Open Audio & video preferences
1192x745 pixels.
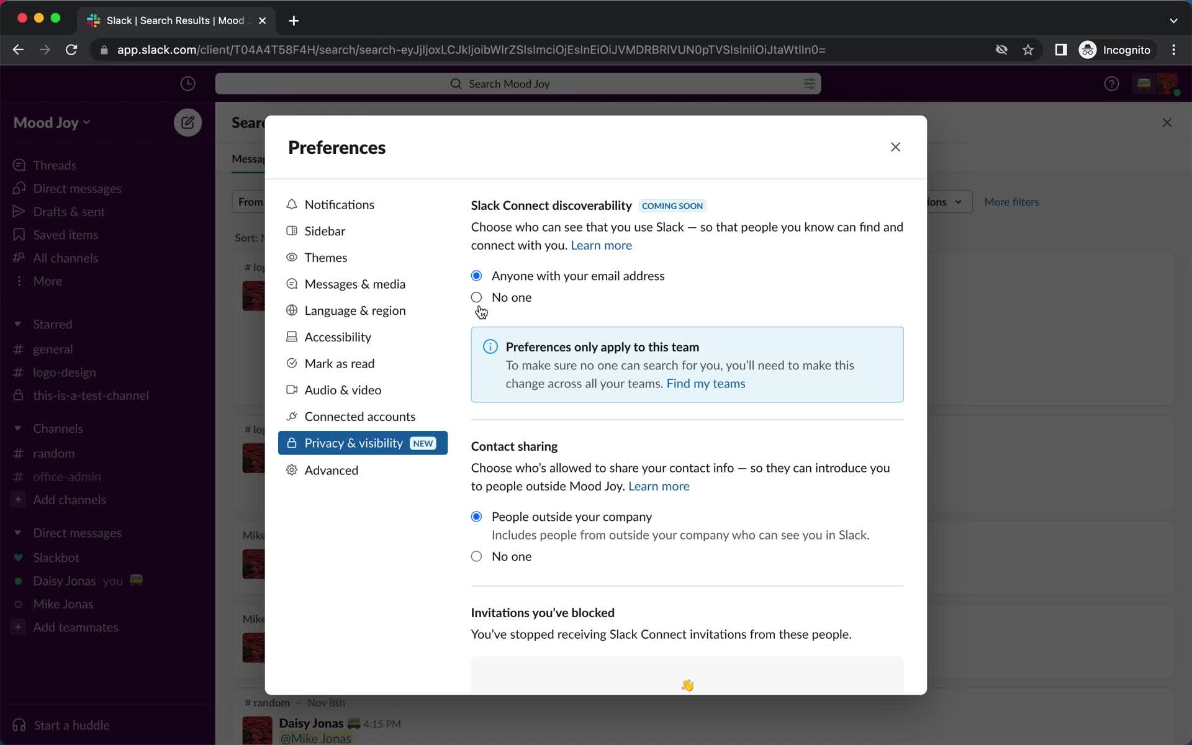coord(343,390)
